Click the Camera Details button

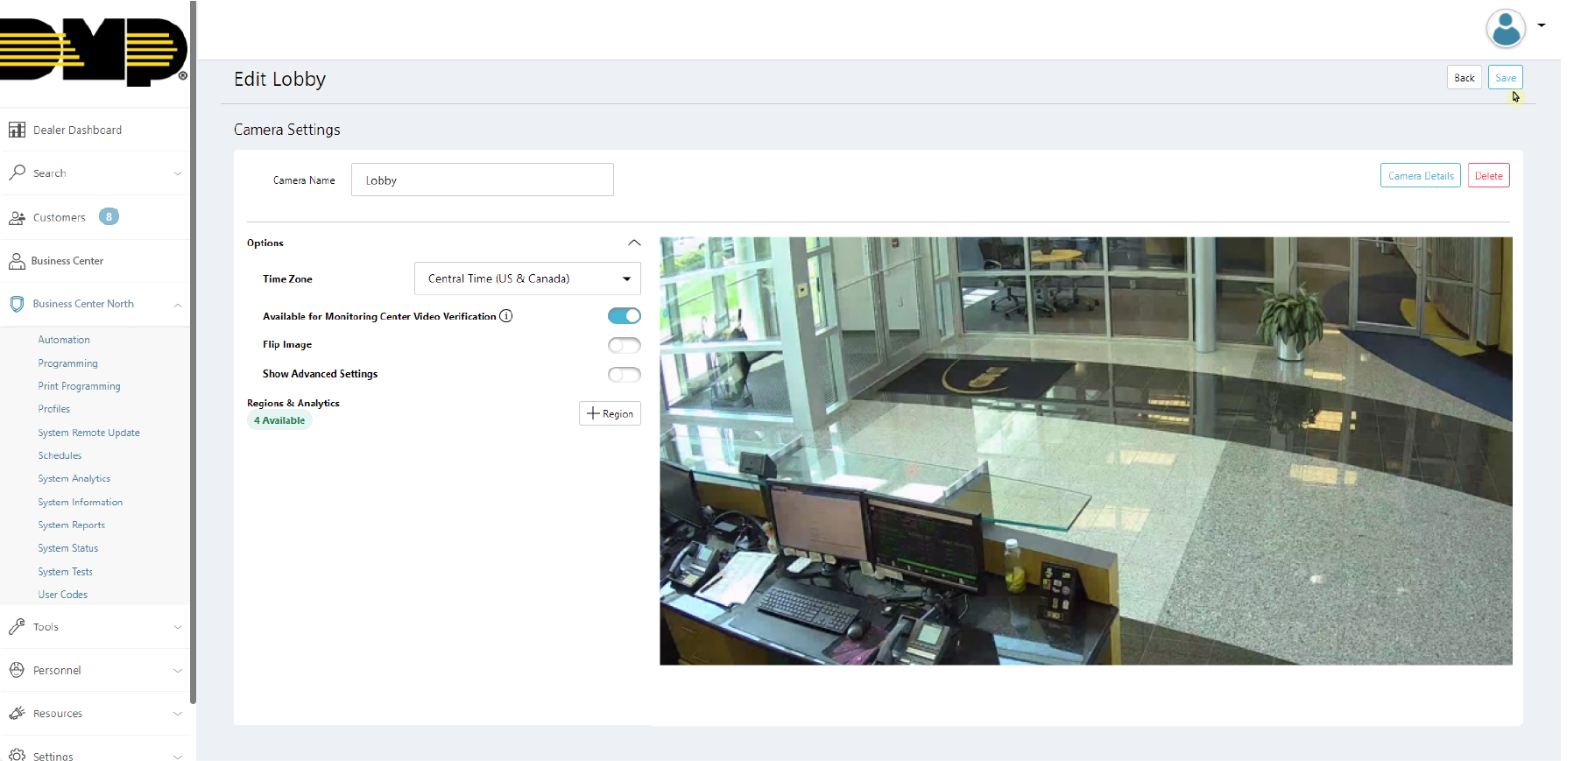coord(1420,176)
